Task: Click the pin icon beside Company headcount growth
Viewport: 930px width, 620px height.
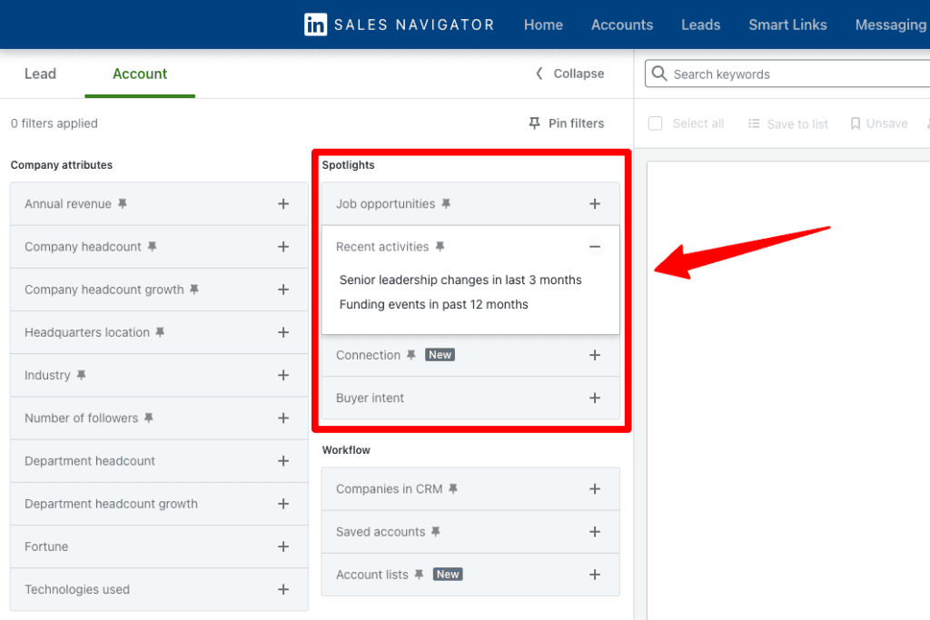Action: pos(194,290)
